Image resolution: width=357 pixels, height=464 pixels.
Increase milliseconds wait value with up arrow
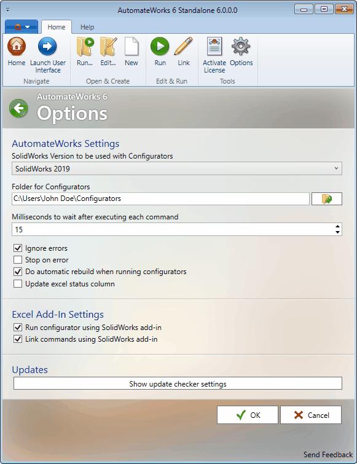pyautogui.click(x=337, y=227)
